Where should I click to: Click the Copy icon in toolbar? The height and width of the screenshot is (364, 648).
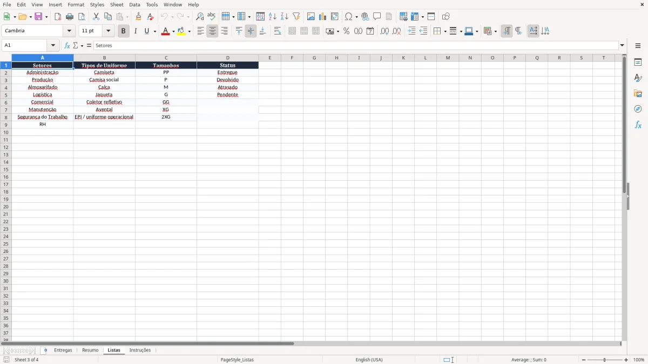(108, 17)
